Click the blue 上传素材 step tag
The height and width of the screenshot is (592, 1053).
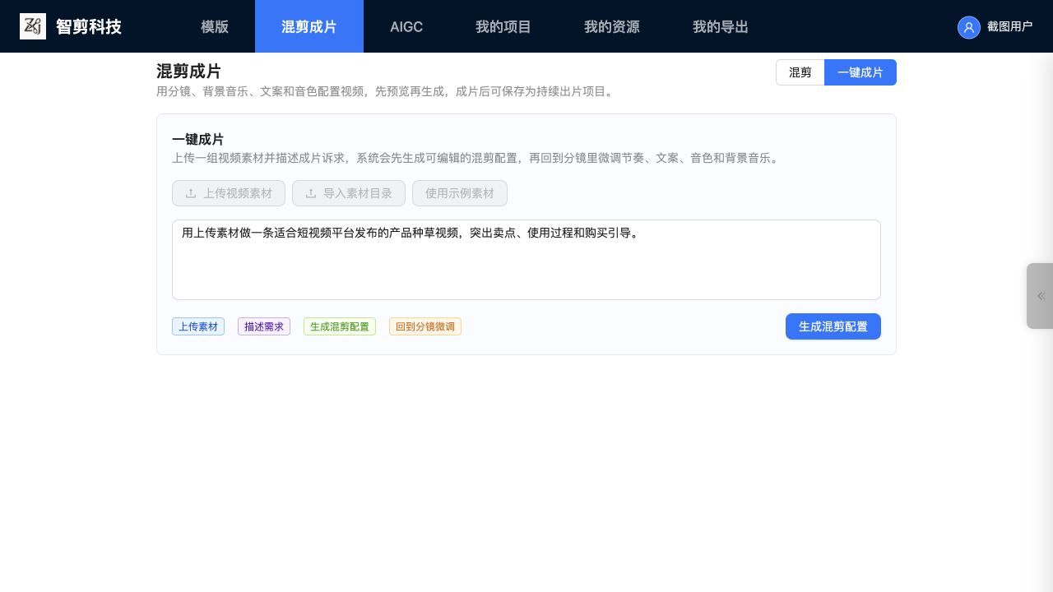click(198, 326)
